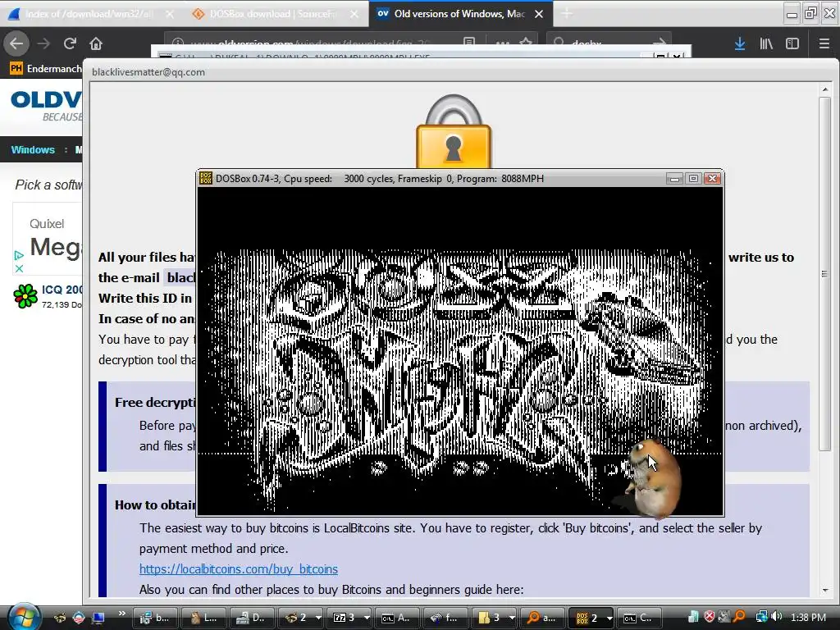The image size is (840, 630).
Task: Click the search go arrow in search box
Action: point(660,42)
